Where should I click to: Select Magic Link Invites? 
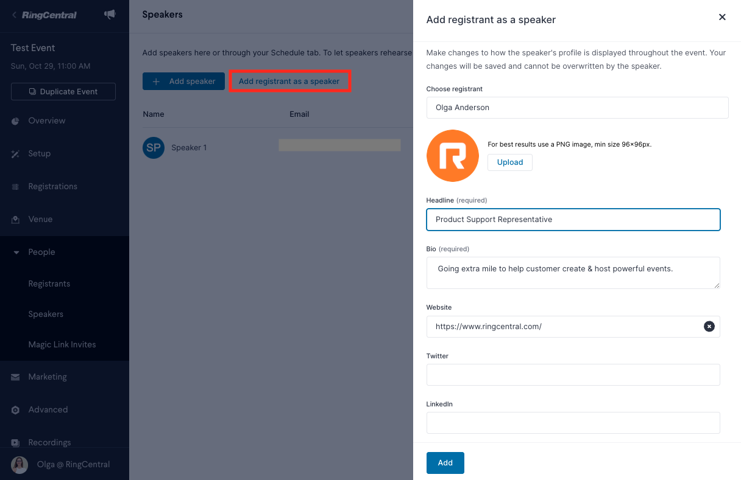point(62,344)
